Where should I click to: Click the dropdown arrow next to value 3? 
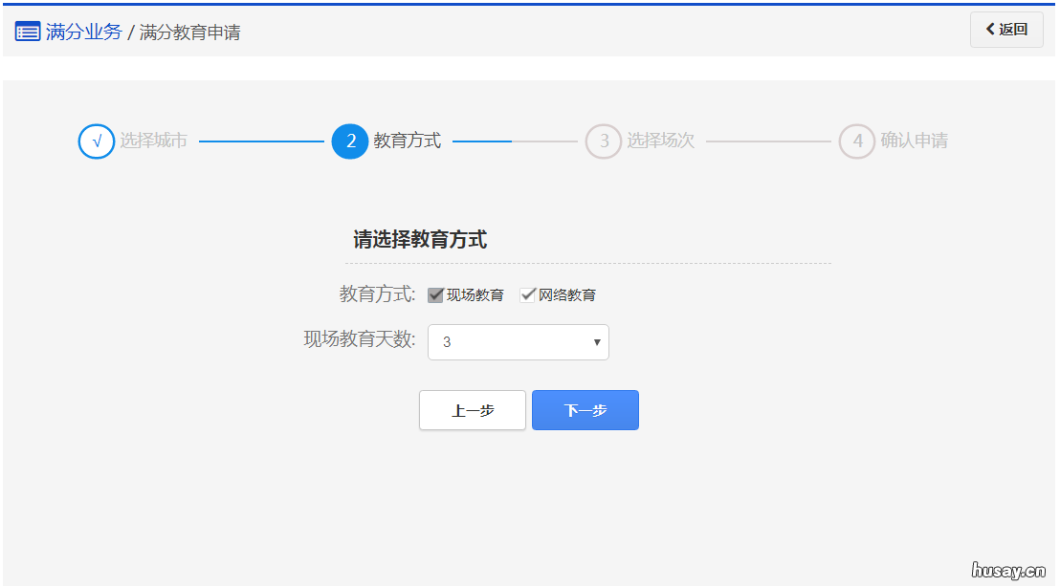[596, 342]
